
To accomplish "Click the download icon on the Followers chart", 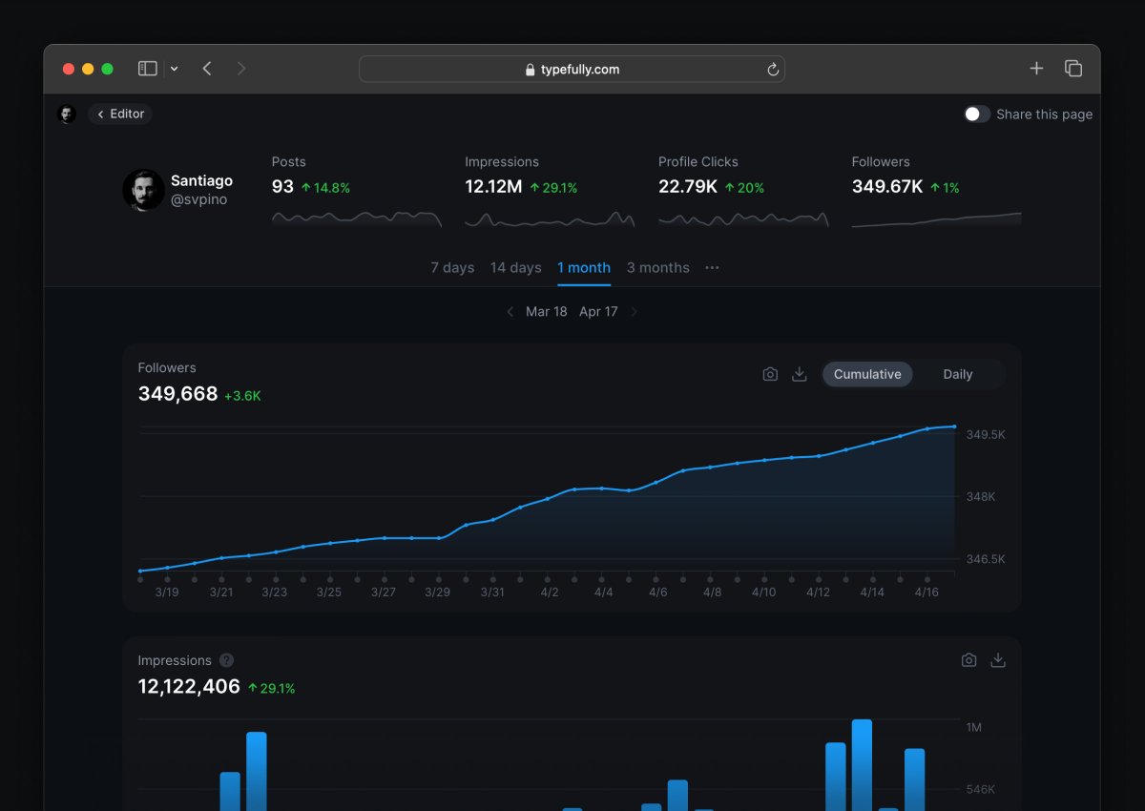I will (x=800, y=374).
